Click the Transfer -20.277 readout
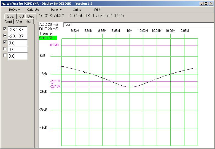 [108, 16]
